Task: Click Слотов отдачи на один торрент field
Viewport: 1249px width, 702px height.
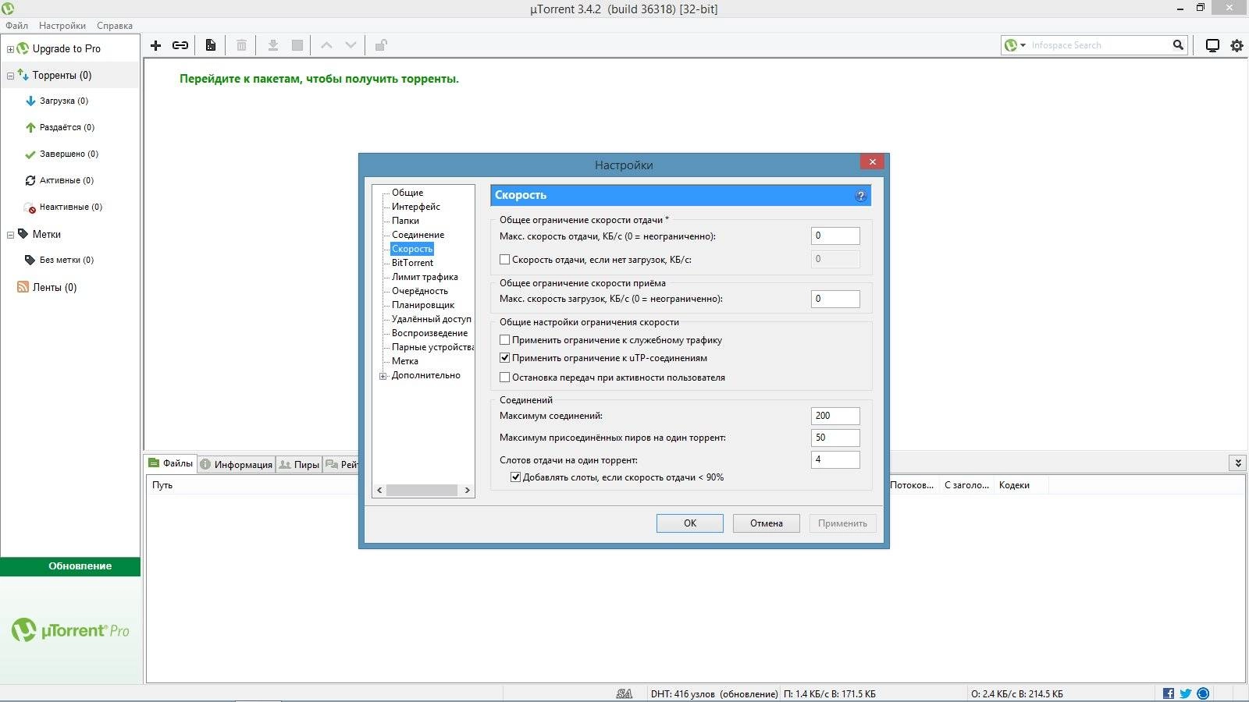Action: tap(835, 459)
